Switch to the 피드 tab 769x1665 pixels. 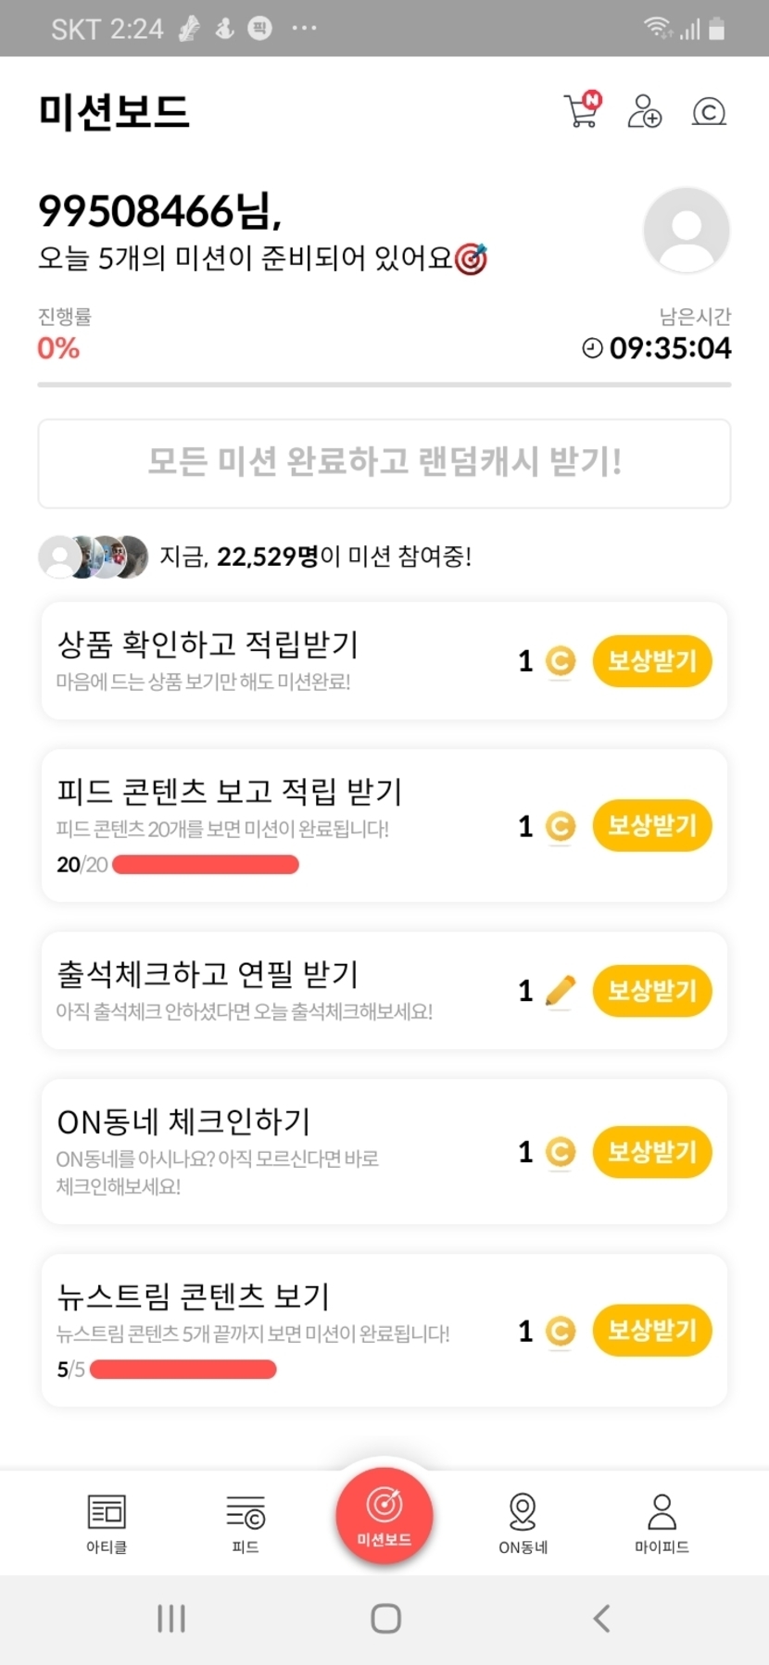(246, 1522)
